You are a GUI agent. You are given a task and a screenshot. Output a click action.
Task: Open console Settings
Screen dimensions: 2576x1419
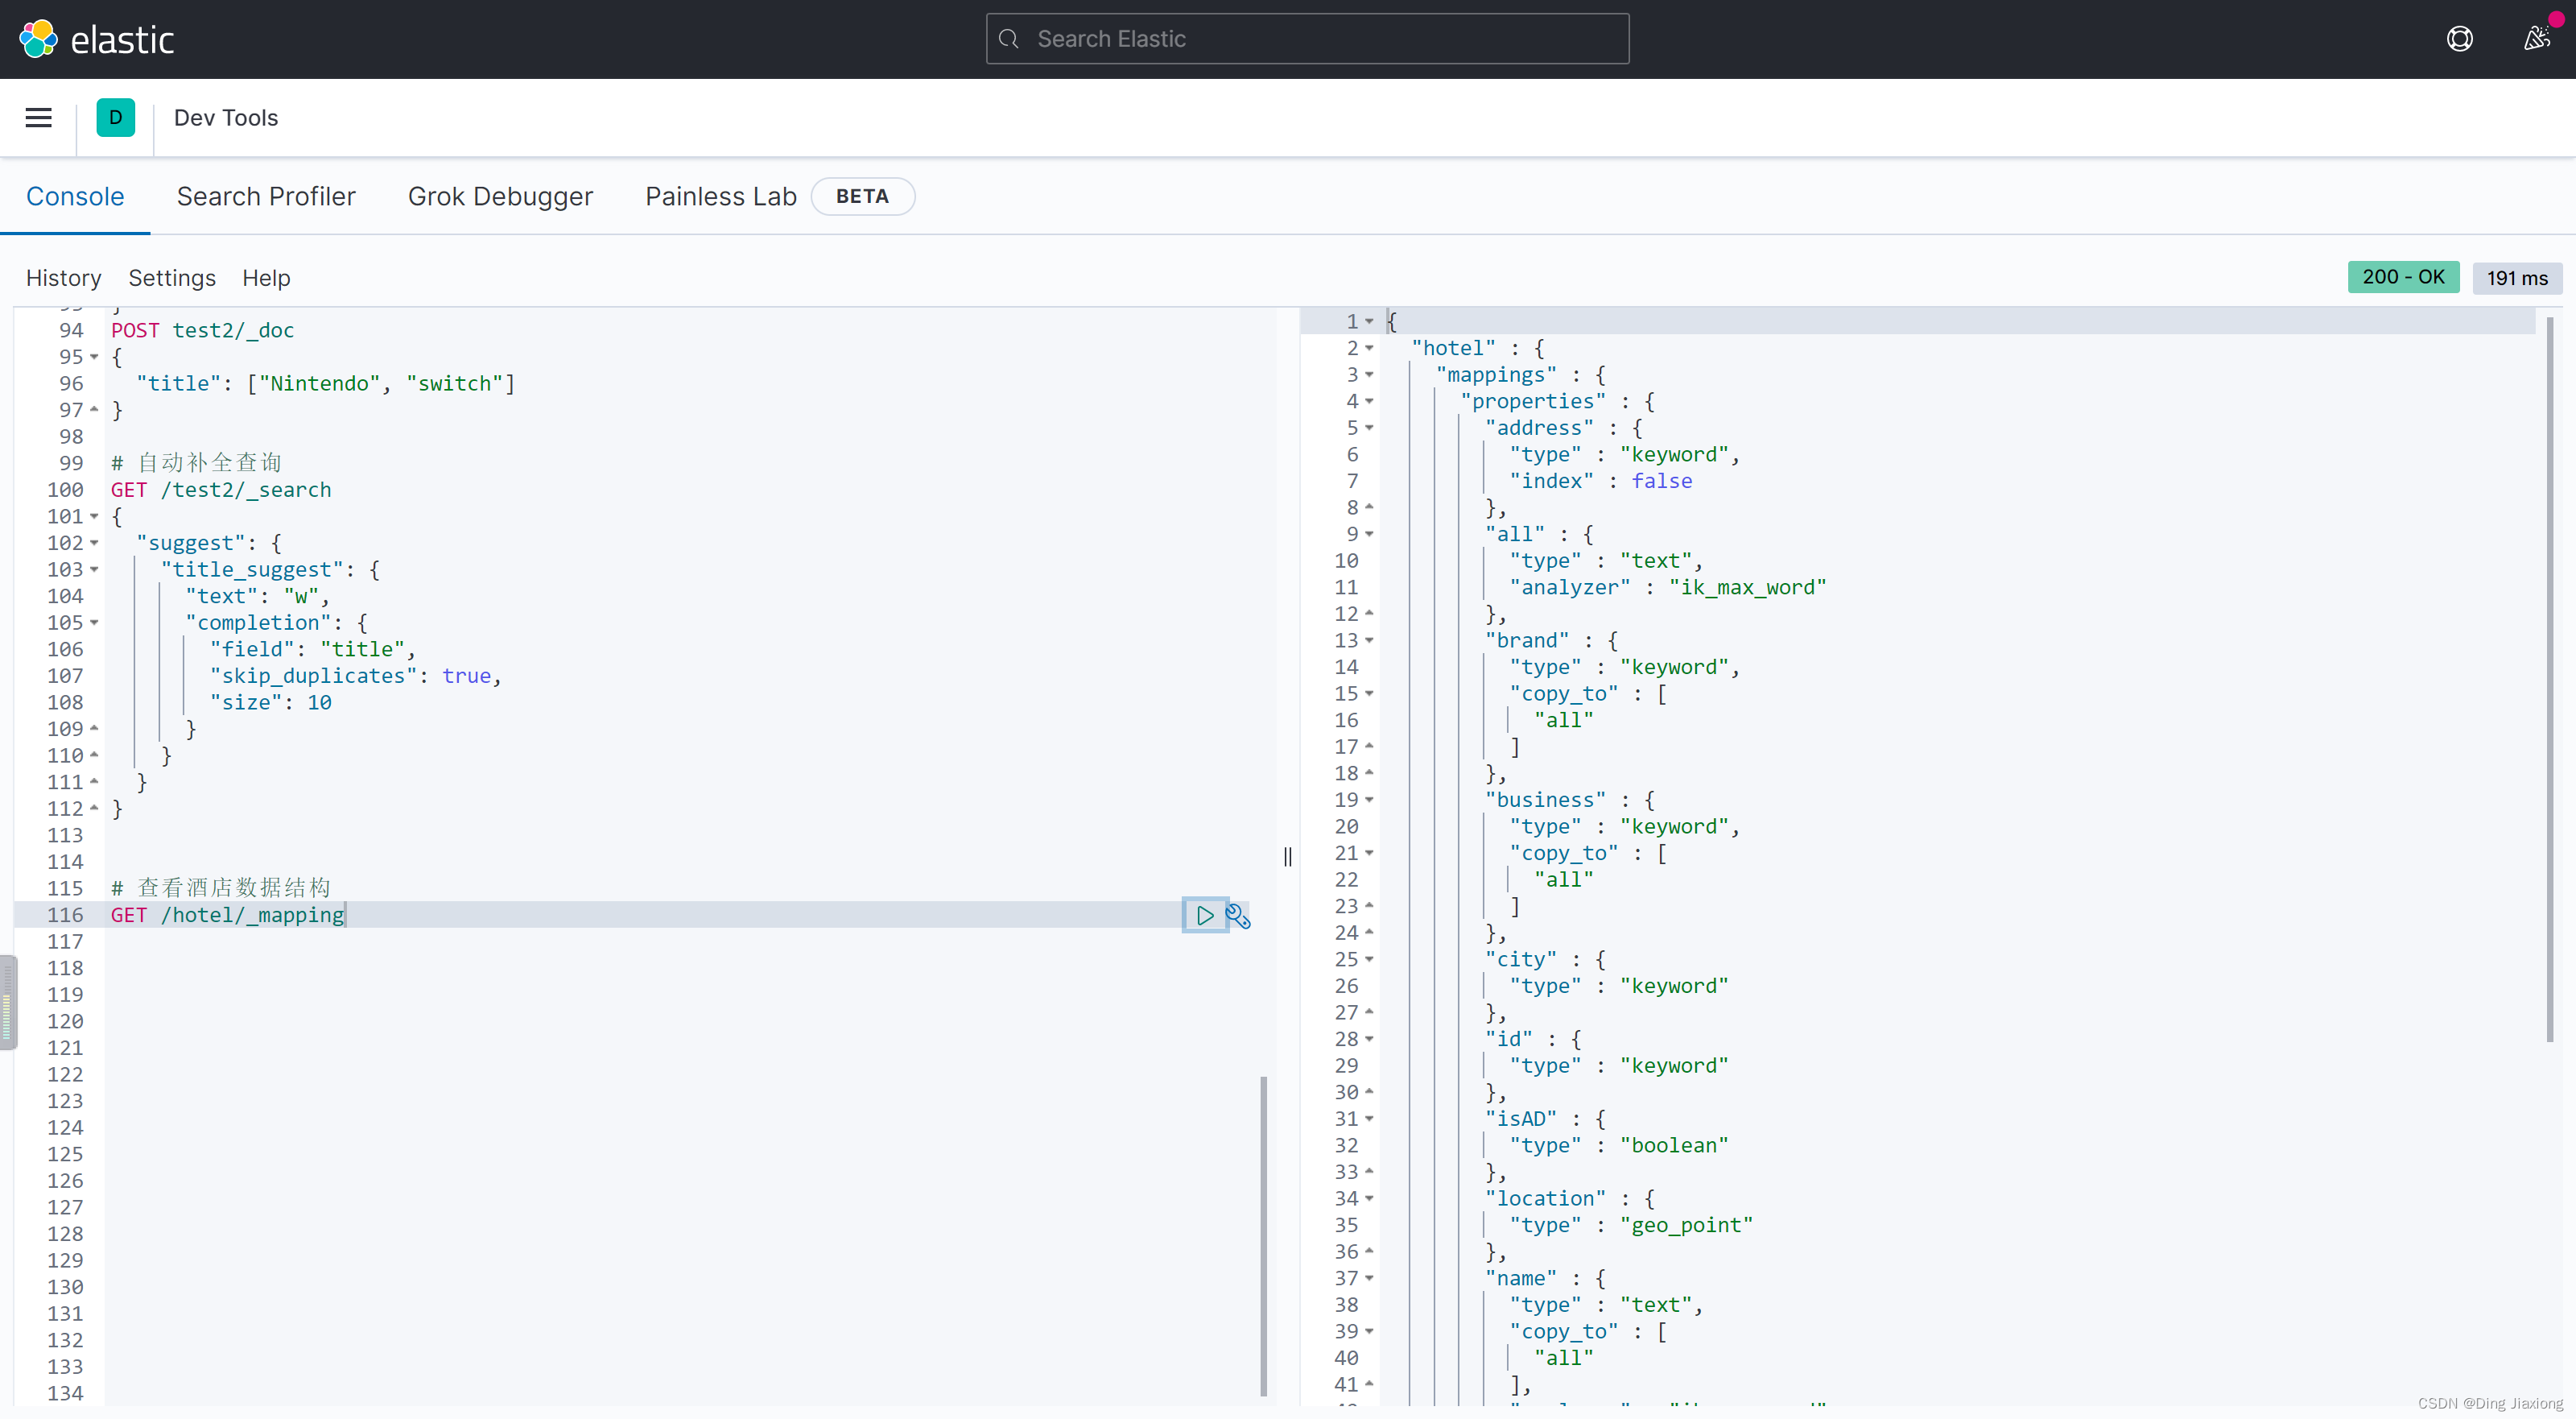(x=172, y=277)
